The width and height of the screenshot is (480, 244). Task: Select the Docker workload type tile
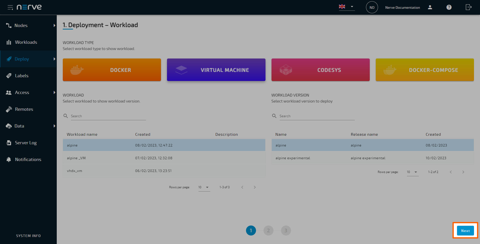[112, 70]
